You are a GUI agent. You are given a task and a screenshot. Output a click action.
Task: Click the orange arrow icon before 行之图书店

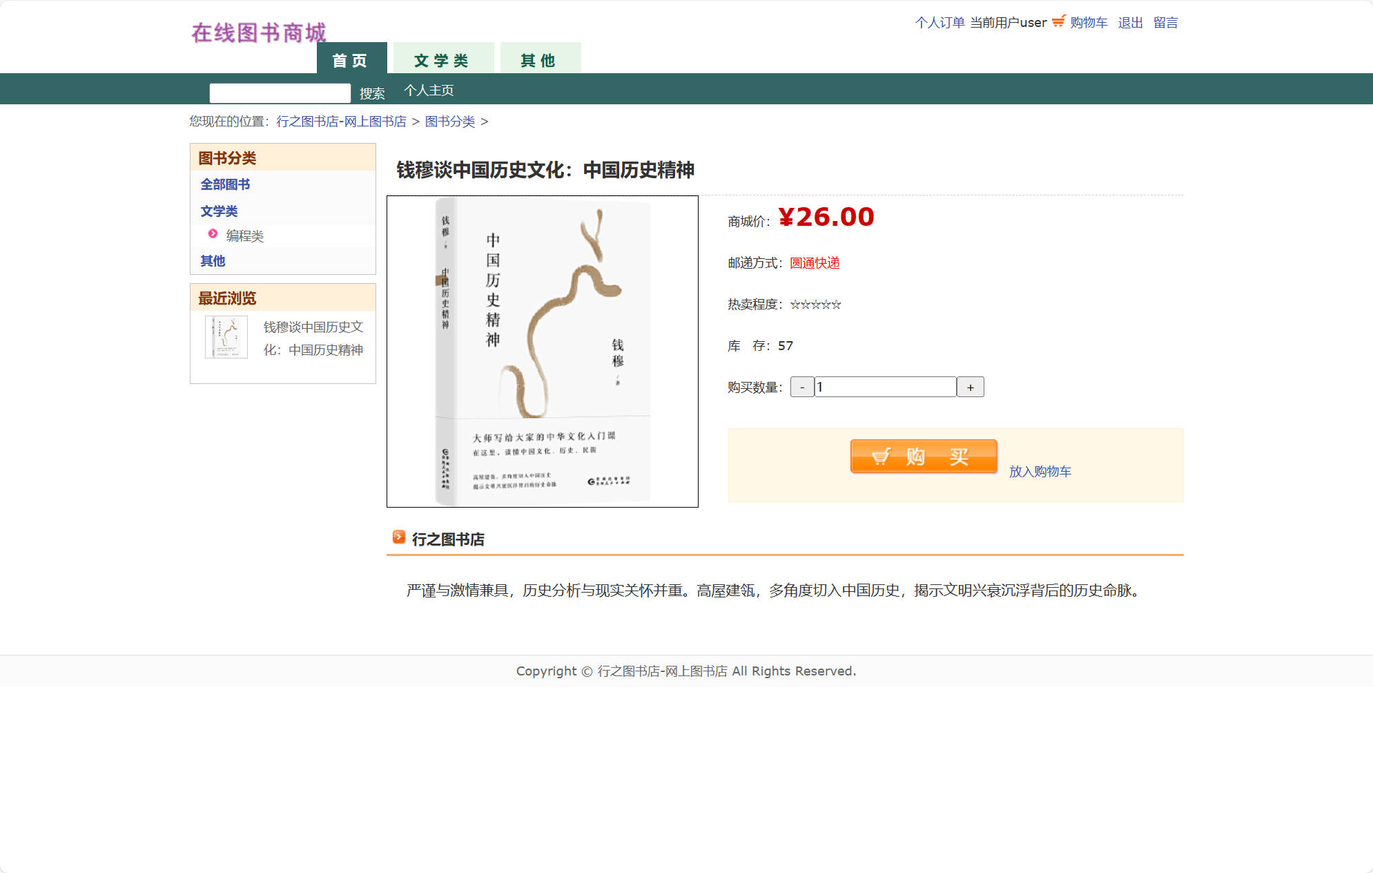[x=398, y=537]
